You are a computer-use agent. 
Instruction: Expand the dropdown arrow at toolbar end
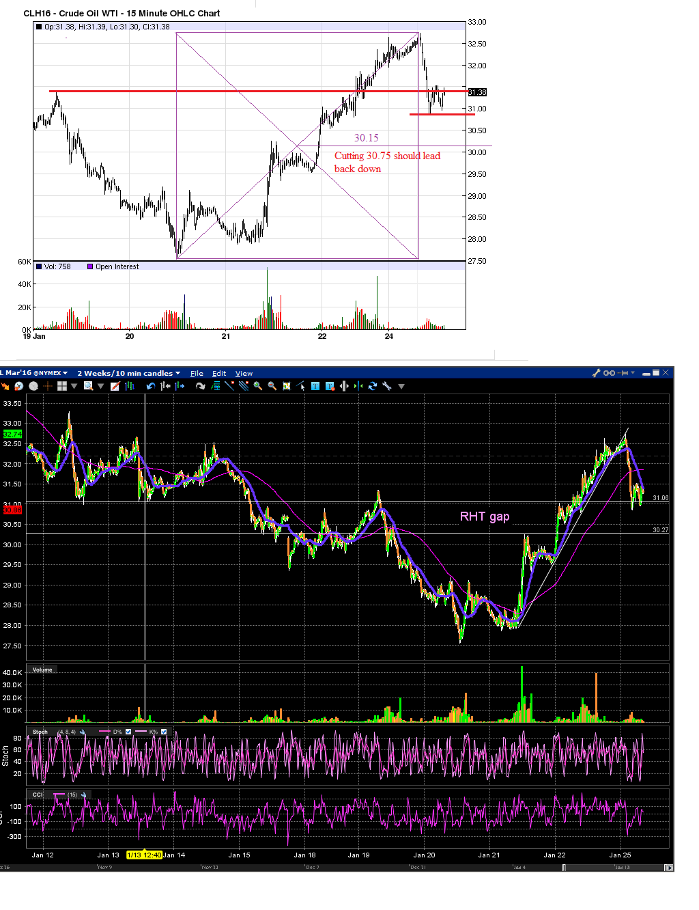401,386
